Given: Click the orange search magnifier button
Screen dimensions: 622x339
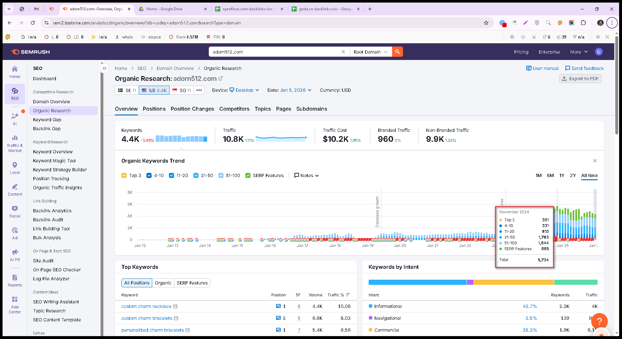Looking at the screenshot, I should pos(398,52).
